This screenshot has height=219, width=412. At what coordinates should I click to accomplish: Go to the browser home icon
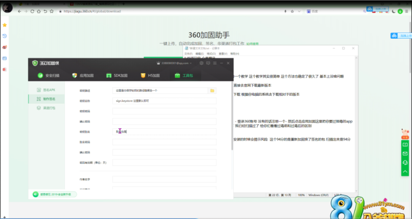tap(39, 11)
